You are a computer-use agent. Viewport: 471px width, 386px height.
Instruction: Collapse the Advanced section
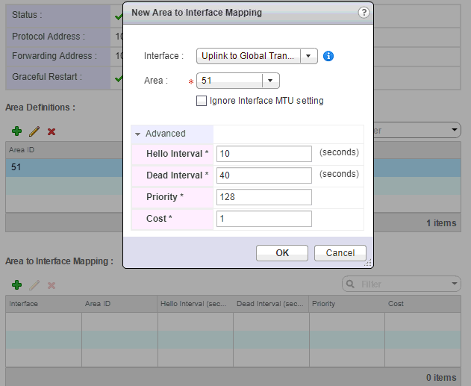(x=138, y=134)
